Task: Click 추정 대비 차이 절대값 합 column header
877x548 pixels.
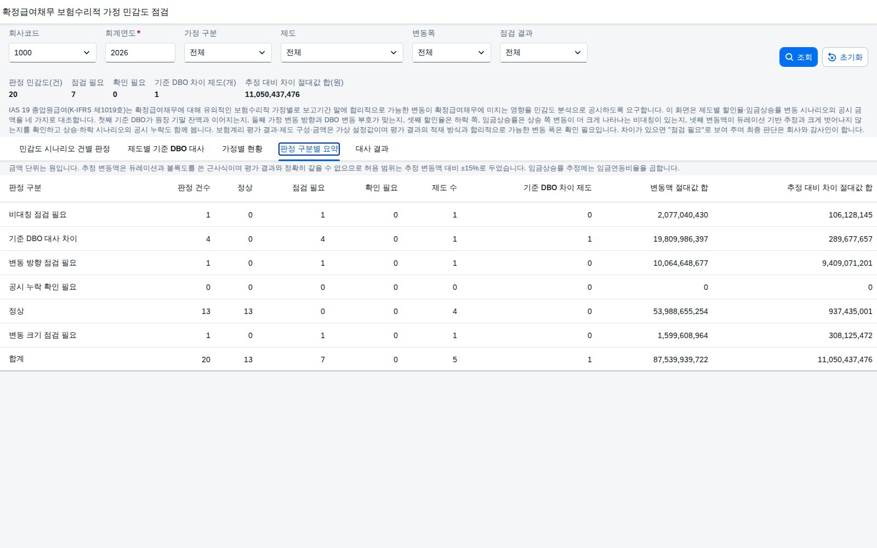Action: click(830, 188)
